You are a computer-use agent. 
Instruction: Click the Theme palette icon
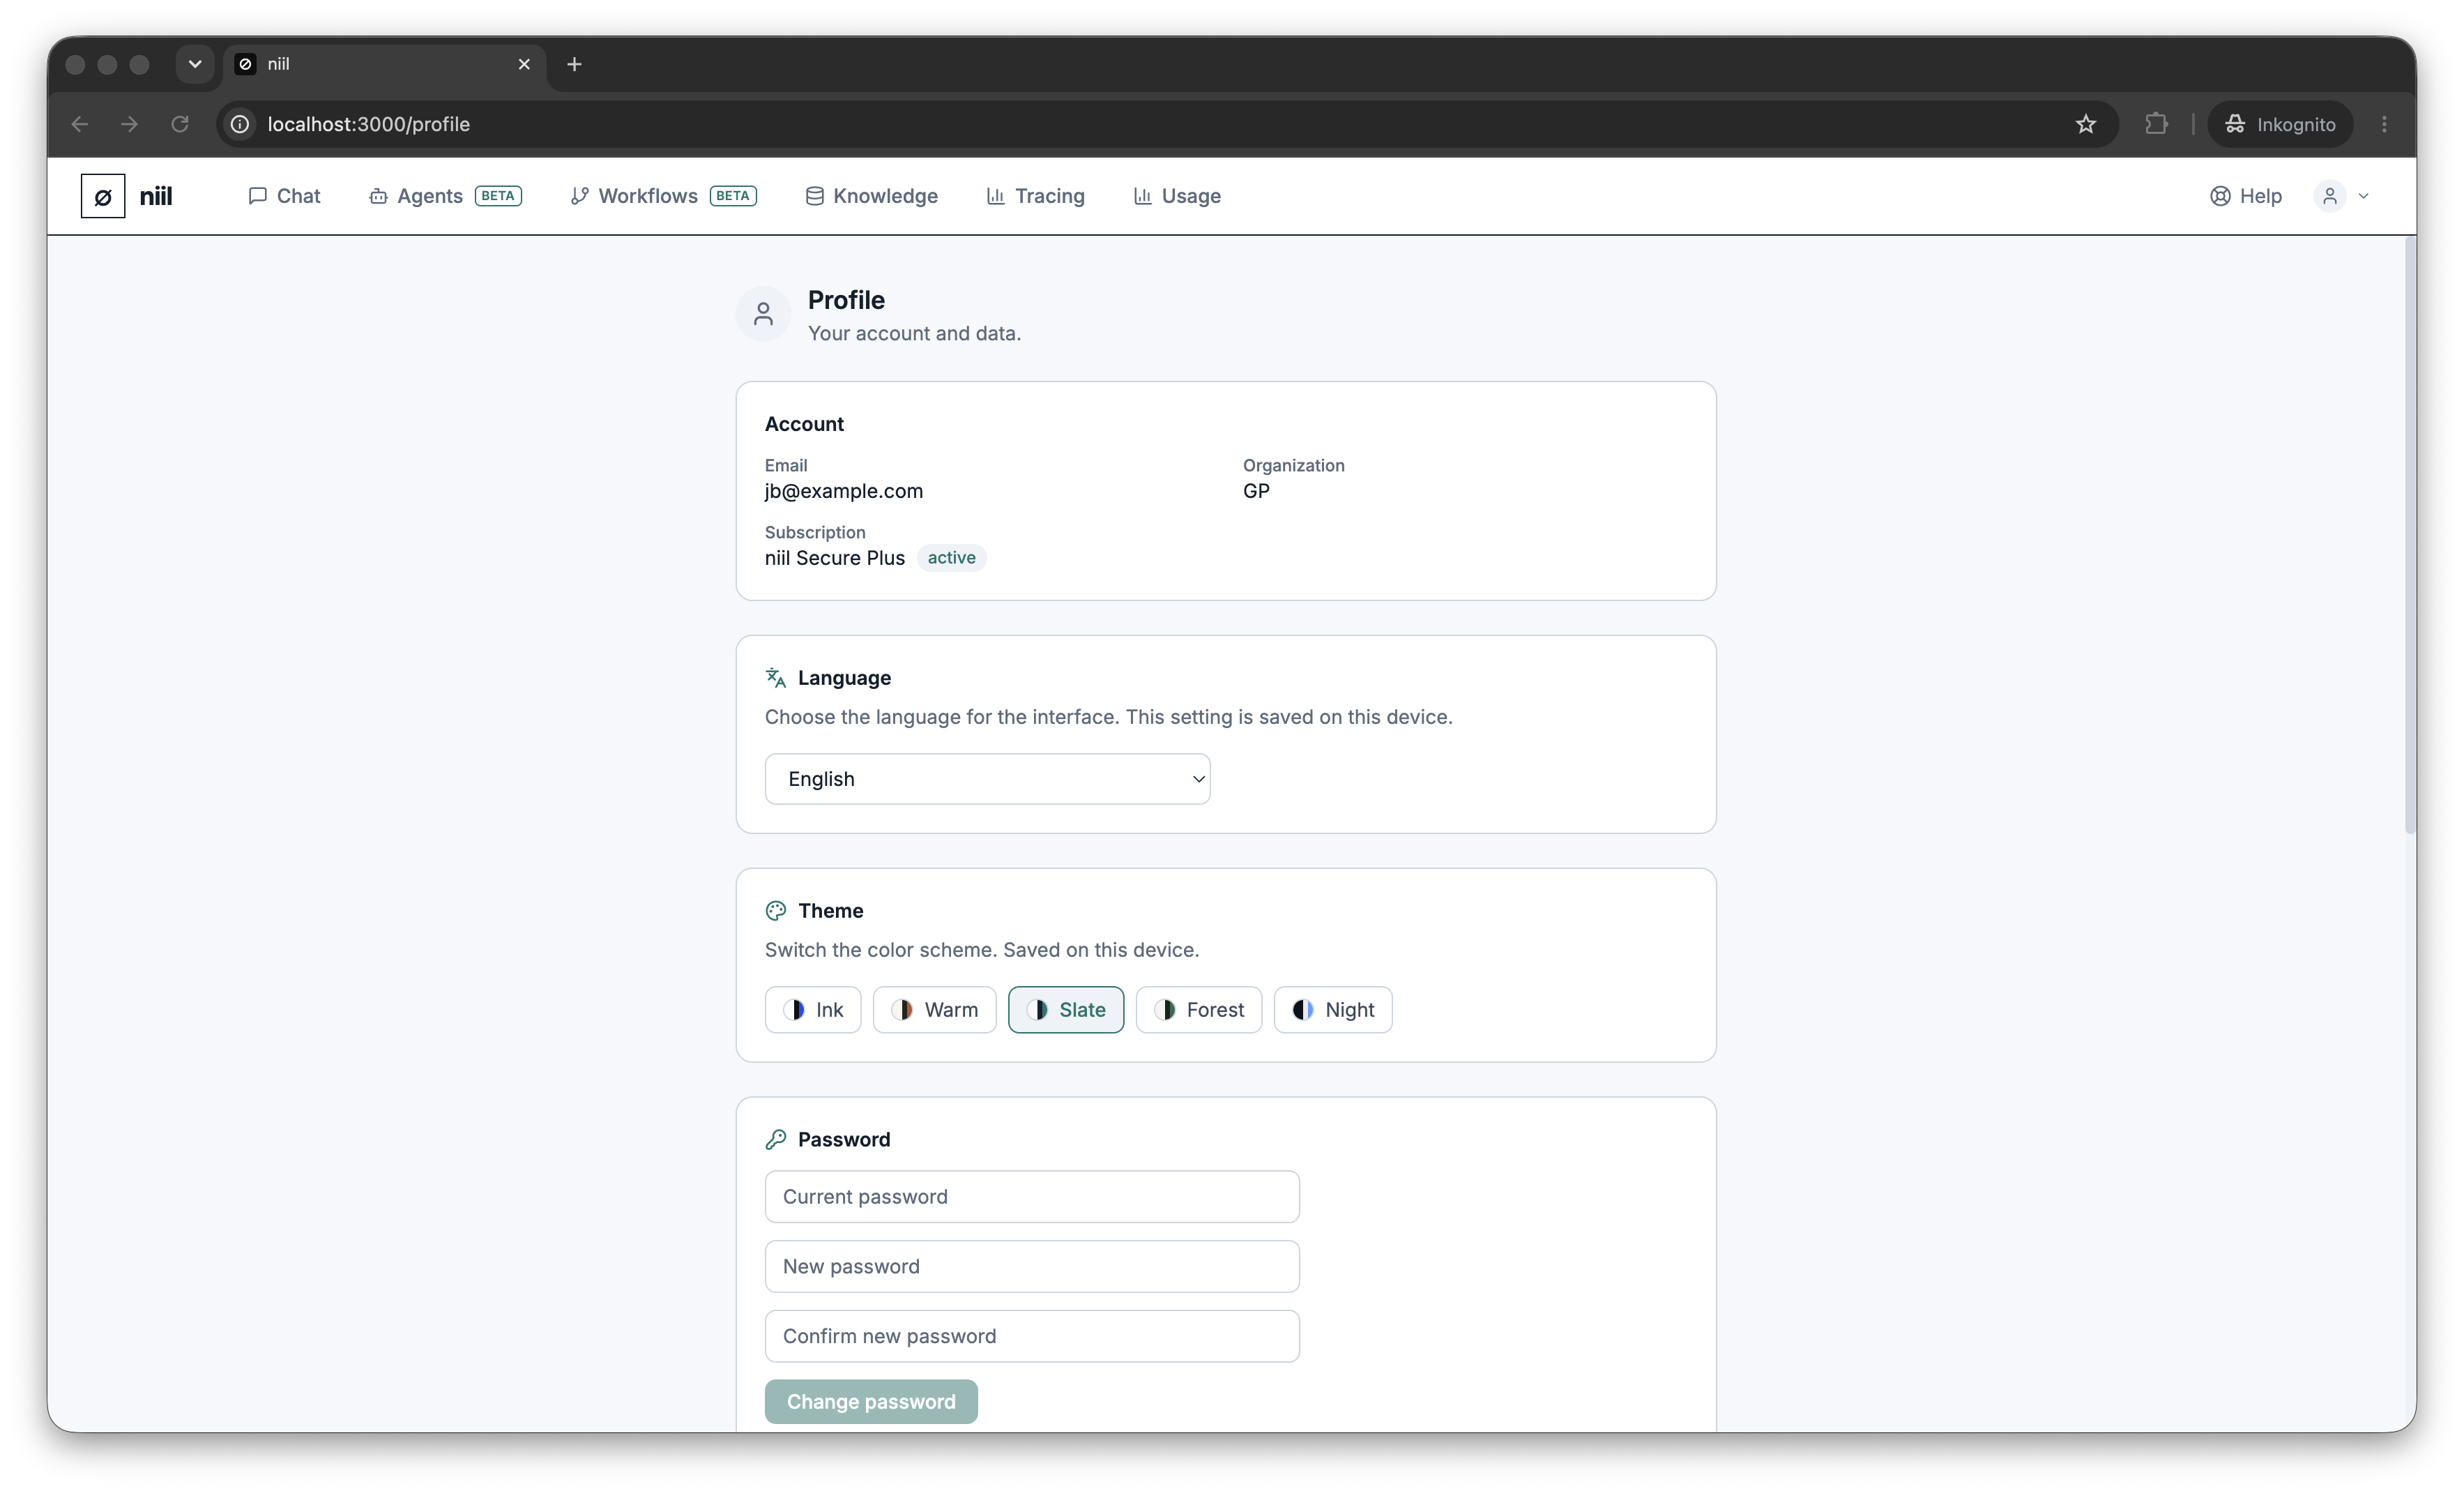[776, 911]
